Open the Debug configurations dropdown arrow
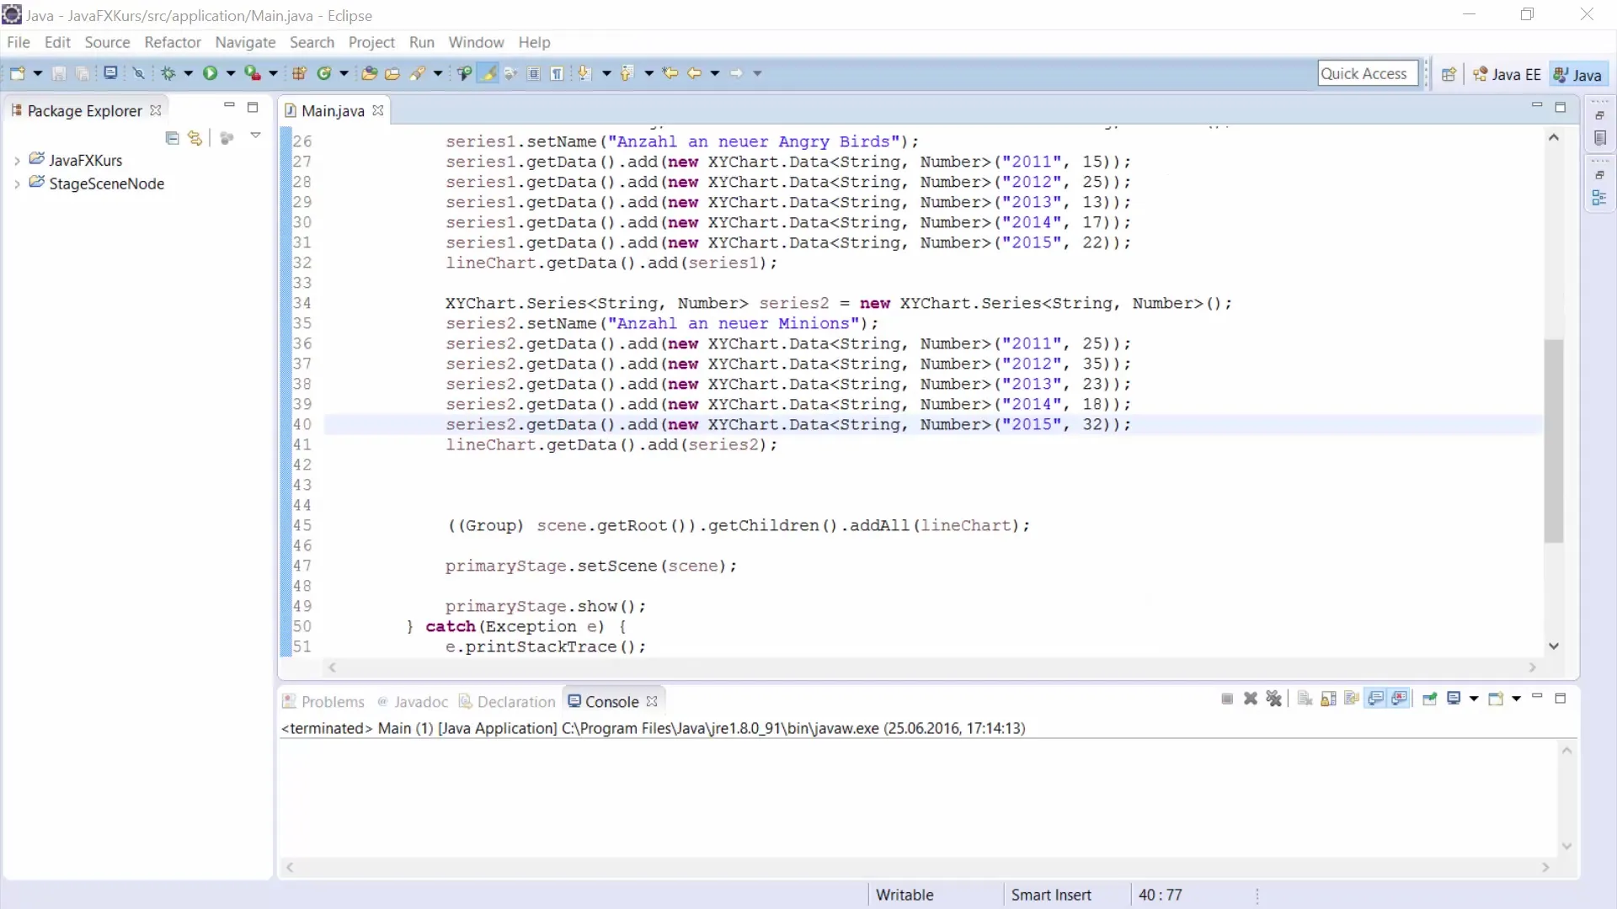The width and height of the screenshot is (1617, 909). tap(189, 73)
